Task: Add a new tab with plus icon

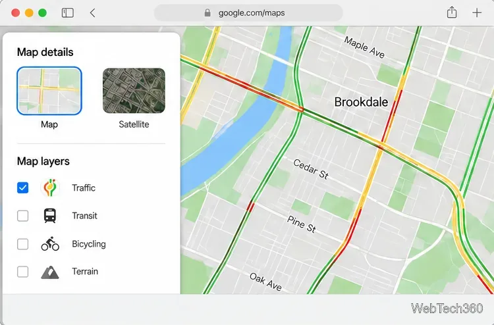Action: (477, 12)
